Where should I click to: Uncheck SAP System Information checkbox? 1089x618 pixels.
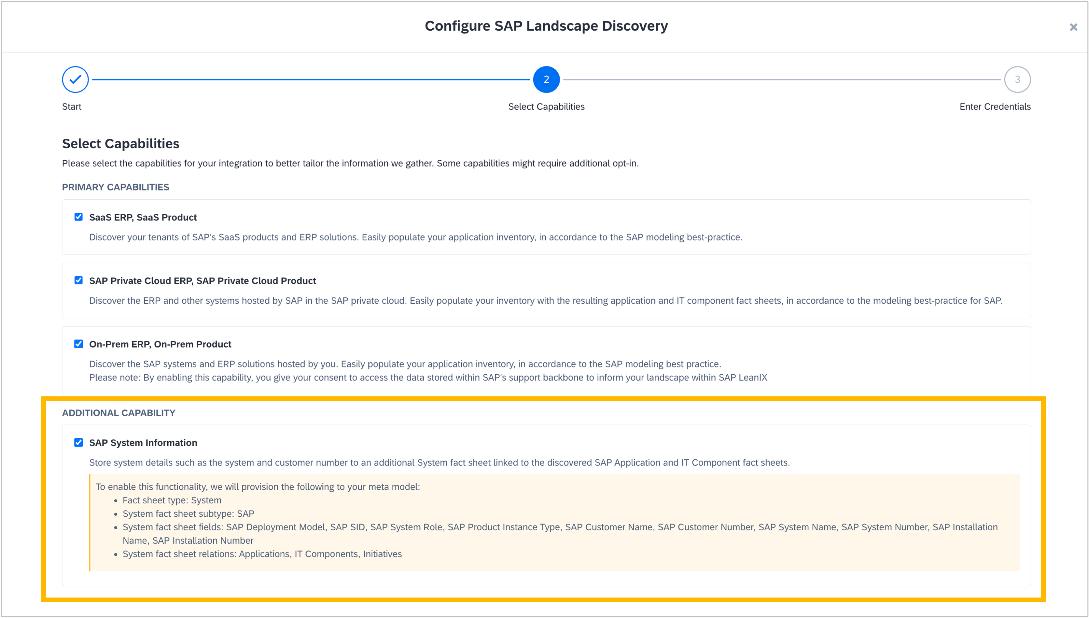point(78,442)
